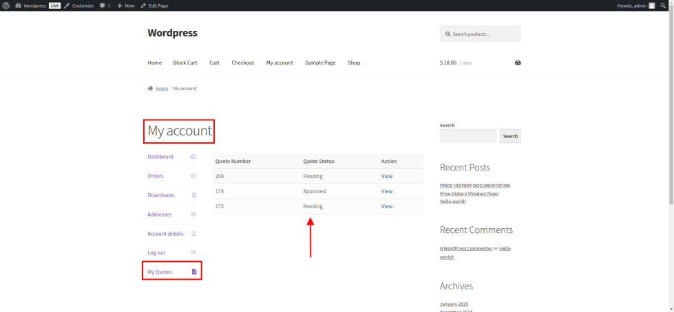Click the WordPress logo in admin bar
674x312 pixels.
point(6,5)
